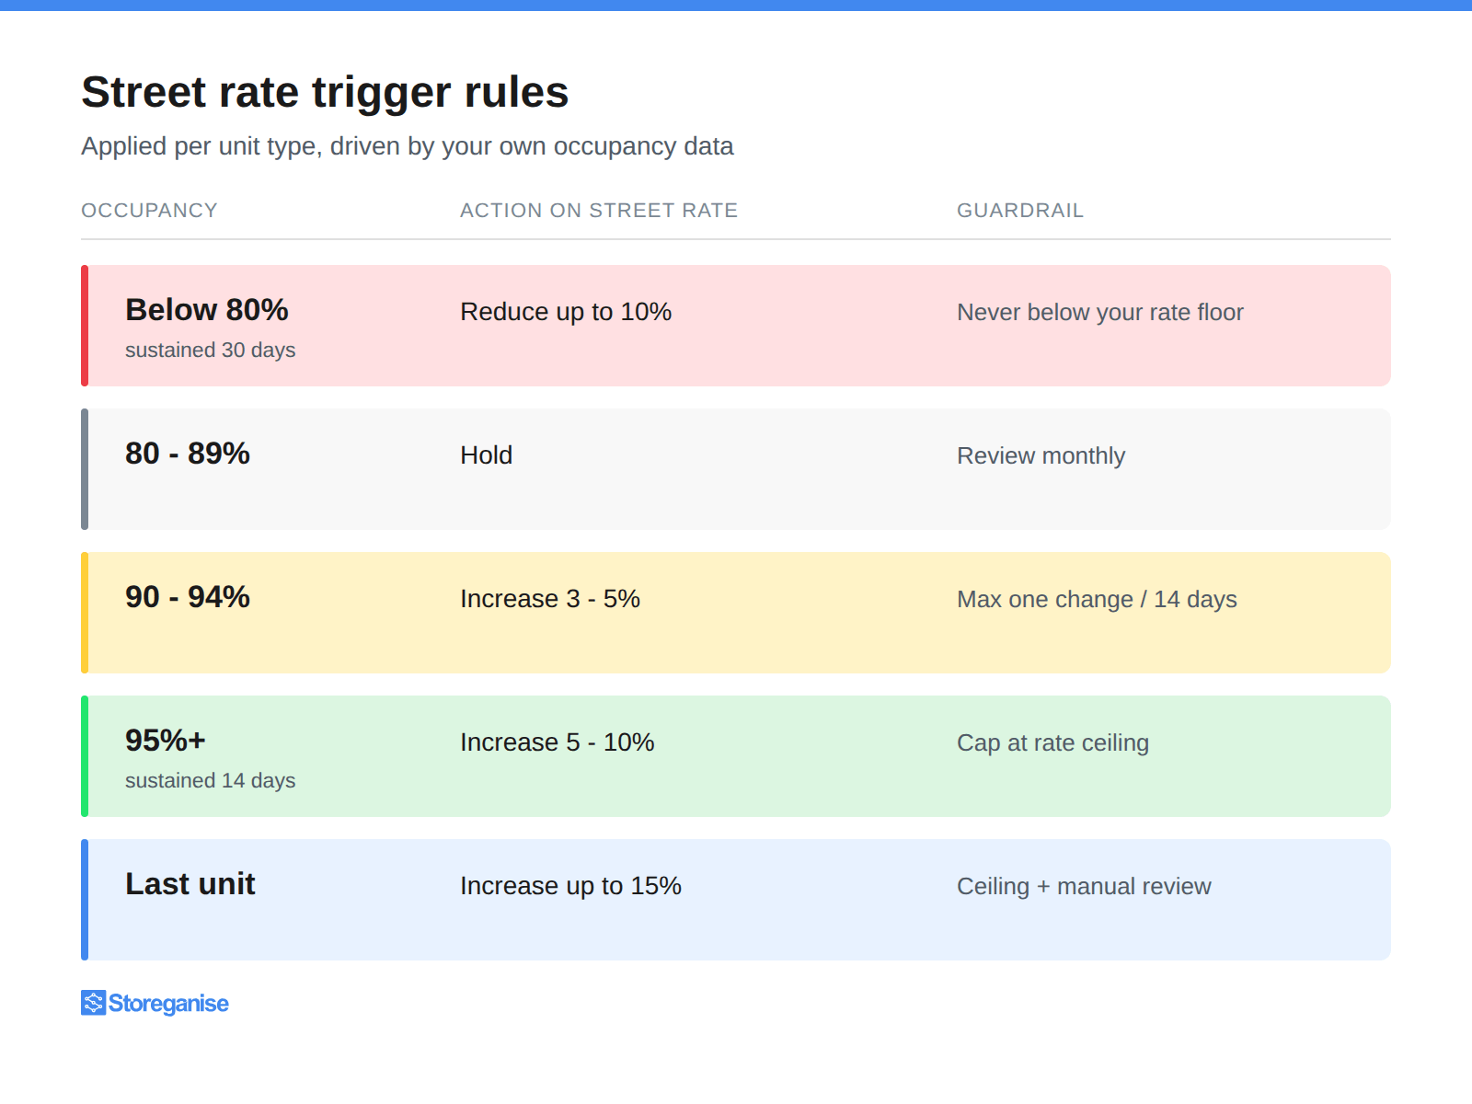The image size is (1472, 1104).
Task: Select the 'Below 80%' occupancy label
Action: click(207, 310)
